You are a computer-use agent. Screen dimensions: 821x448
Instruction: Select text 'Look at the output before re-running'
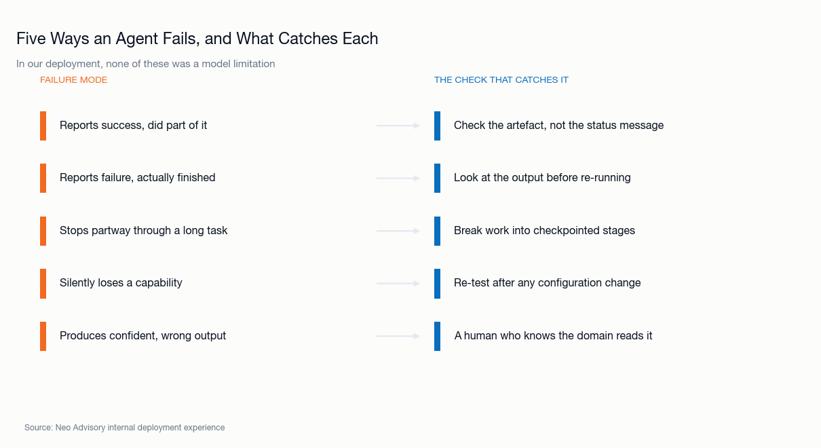[542, 178]
